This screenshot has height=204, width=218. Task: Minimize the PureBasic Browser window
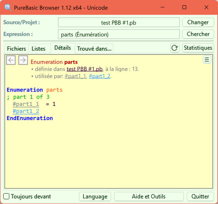162,7
